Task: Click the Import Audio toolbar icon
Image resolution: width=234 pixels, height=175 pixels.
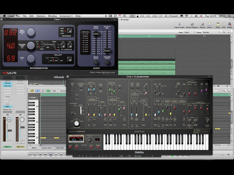Action: (x=180, y=24)
